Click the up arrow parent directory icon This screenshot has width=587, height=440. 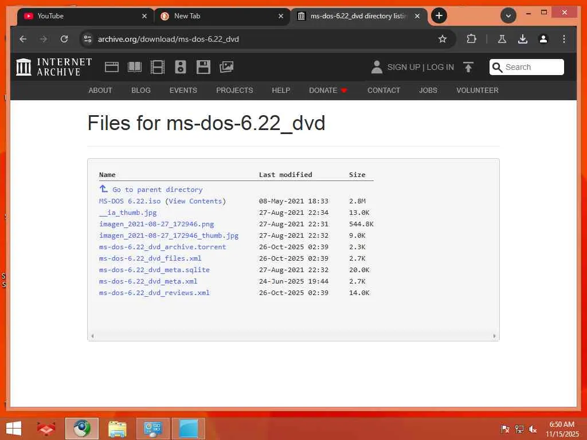(x=104, y=189)
